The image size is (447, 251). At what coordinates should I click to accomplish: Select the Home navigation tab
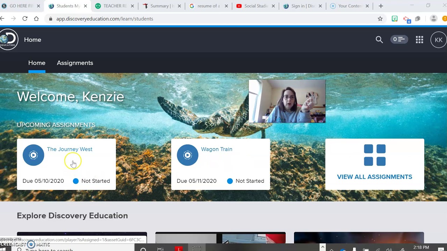coord(37,63)
